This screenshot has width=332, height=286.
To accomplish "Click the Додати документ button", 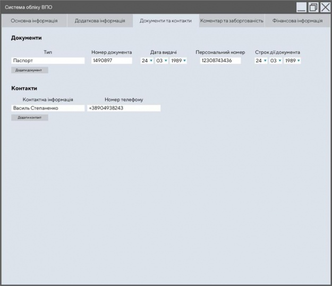I will [29, 70].
